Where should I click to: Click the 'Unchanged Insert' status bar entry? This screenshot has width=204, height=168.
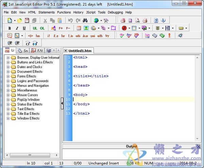click(x=104, y=163)
